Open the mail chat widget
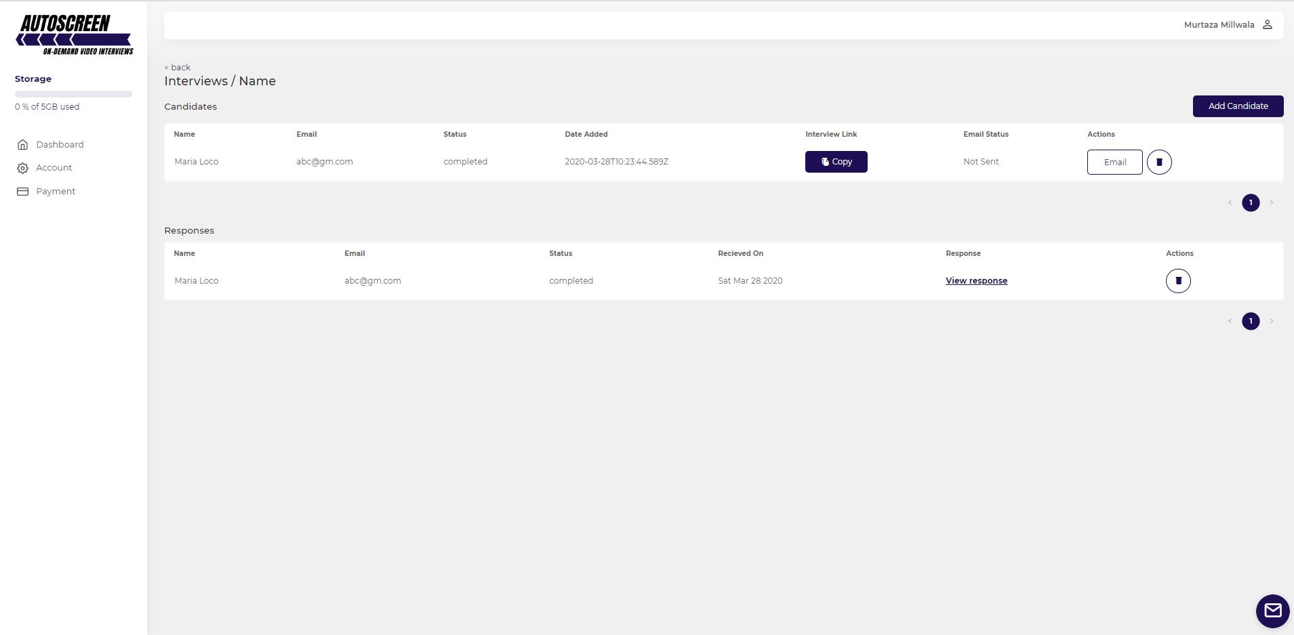1294x635 pixels. point(1272,611)
